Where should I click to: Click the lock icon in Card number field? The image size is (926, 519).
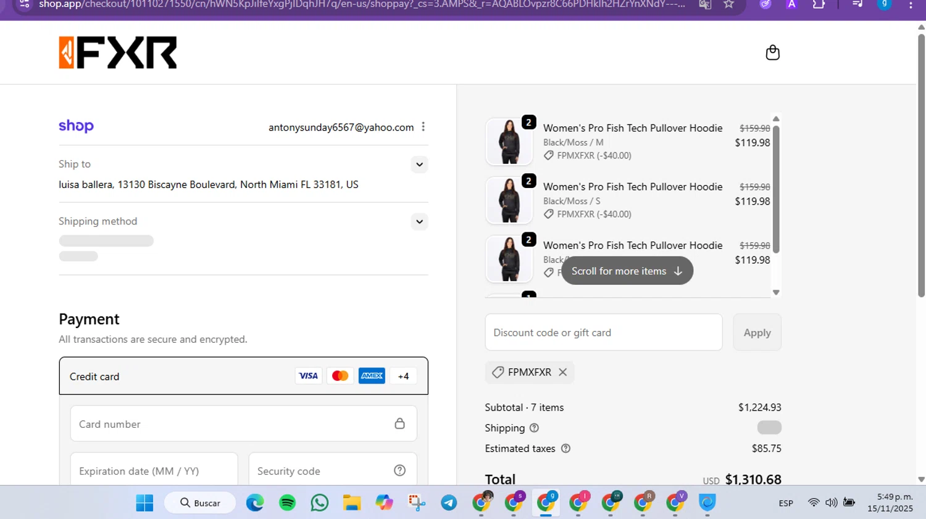pyautogui.click(x=399, y=423)
